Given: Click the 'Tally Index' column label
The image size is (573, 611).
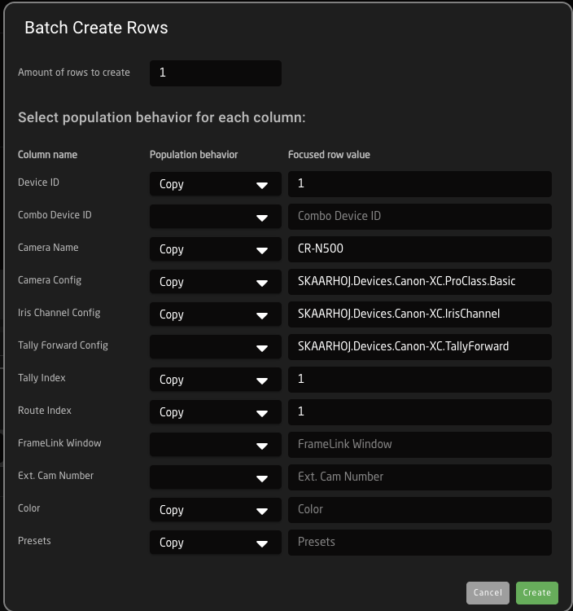Looking at the screenshot, I should pyautogui.click(x=42, y=378).
